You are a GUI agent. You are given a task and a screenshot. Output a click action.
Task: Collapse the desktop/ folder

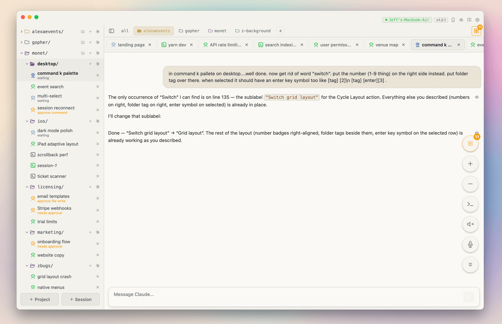(27, 64)
